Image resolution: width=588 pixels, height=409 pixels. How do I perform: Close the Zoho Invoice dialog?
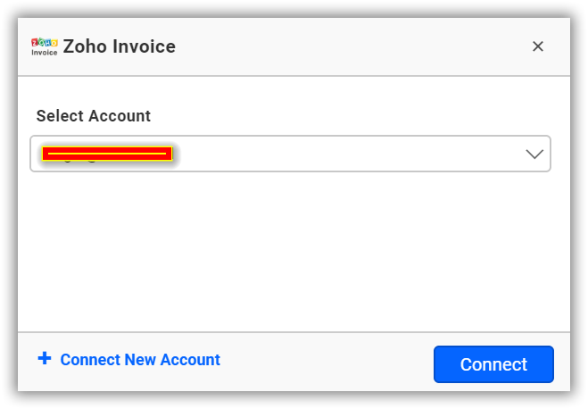[538, 46]
